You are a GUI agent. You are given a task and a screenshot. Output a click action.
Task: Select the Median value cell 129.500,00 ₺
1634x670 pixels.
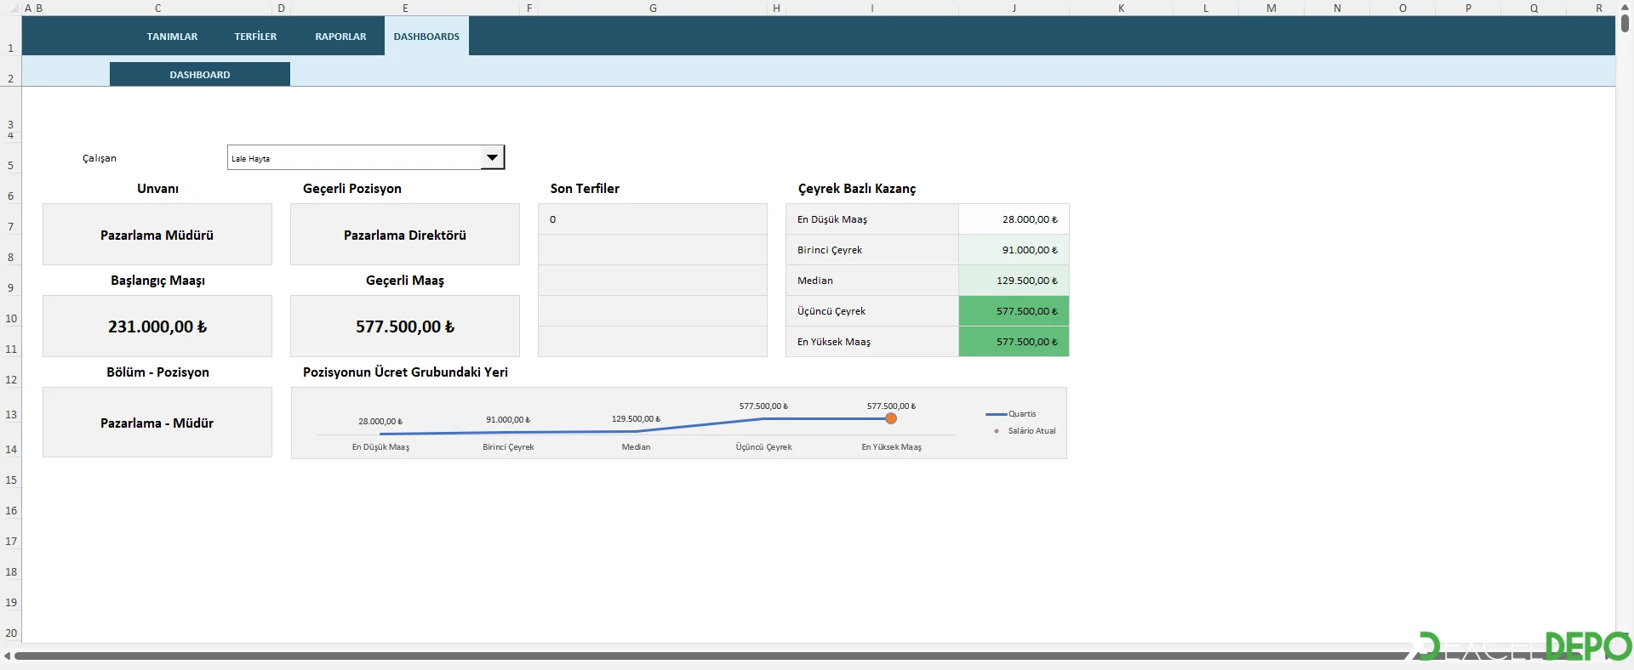pyautogui.click(x=1014, y=281)
